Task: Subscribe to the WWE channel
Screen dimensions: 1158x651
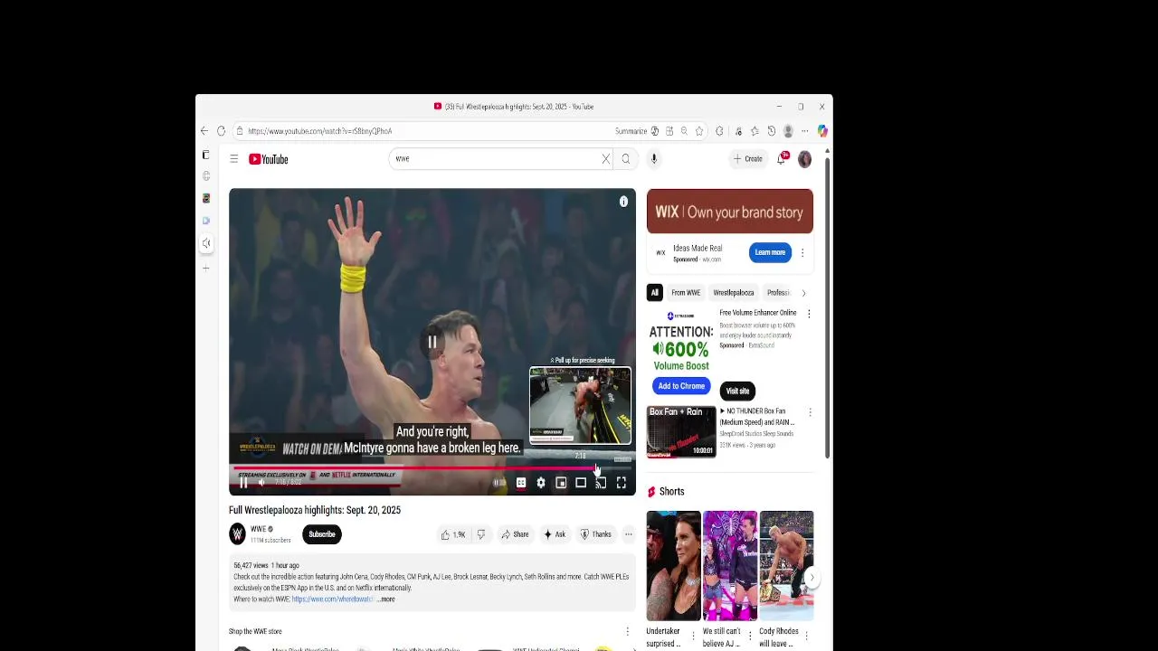Action: tap(322, 534)
